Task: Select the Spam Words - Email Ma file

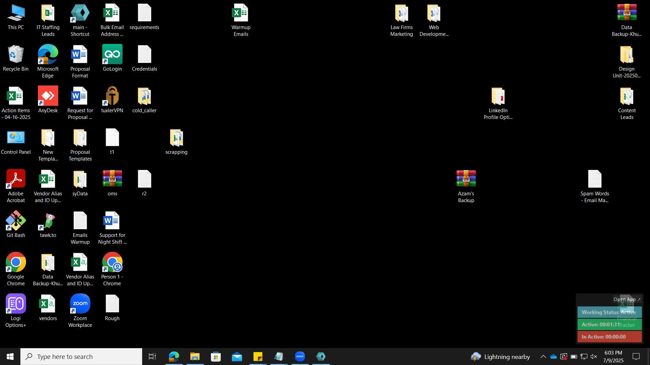Action: coord(595,187)
